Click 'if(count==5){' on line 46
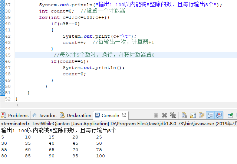 [70, 61]
